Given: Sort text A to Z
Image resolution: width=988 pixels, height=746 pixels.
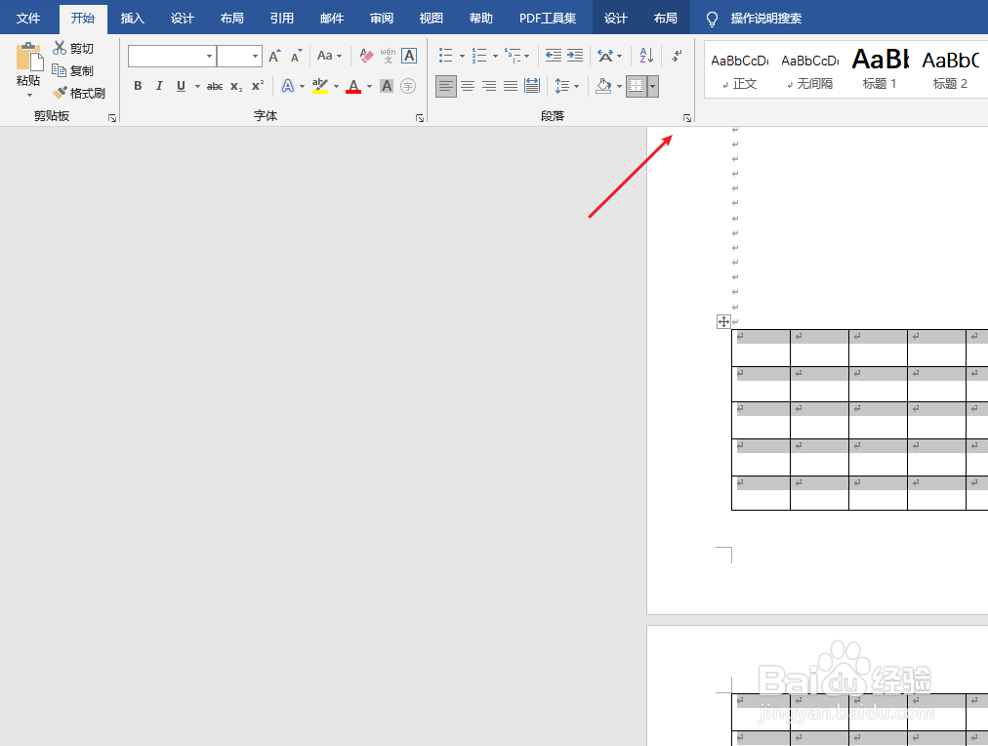Looking at the screenshot, I should pyautogui.click(x=646, y=56).
